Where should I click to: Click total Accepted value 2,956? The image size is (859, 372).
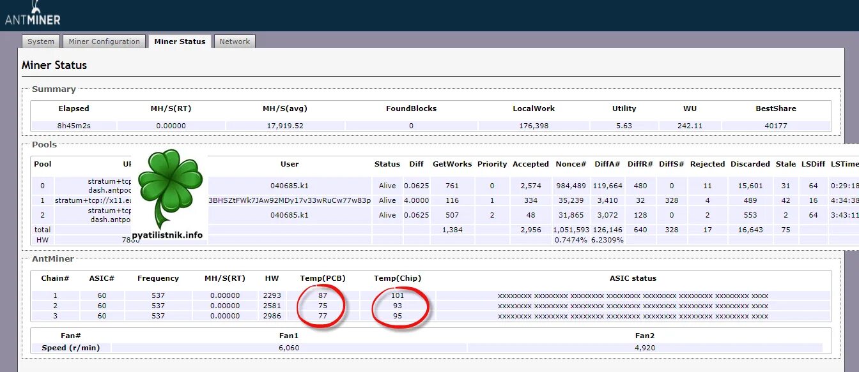click(x=530, y=230)
